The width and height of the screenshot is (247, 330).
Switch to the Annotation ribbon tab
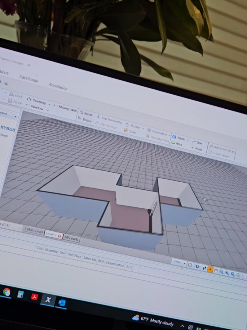point(58,86)
